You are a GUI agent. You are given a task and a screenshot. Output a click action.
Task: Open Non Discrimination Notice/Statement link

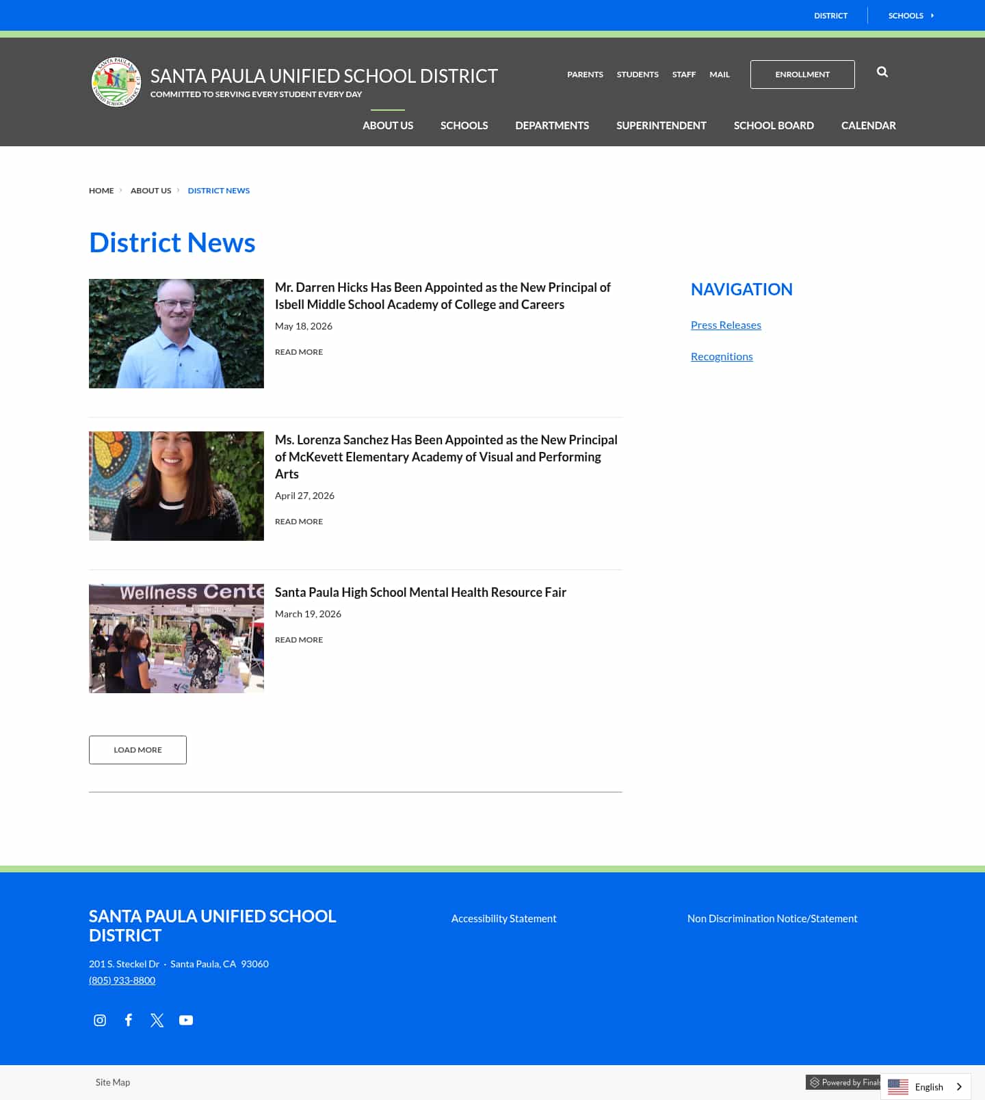click(x=772, y=919)
